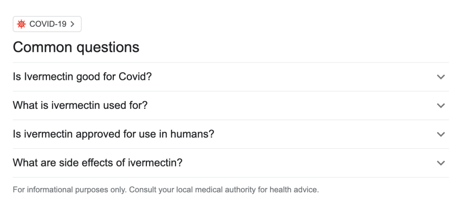Click the right arrow beside the COVID-19 label
Screen dimensions: 465x201
[73, 25]
